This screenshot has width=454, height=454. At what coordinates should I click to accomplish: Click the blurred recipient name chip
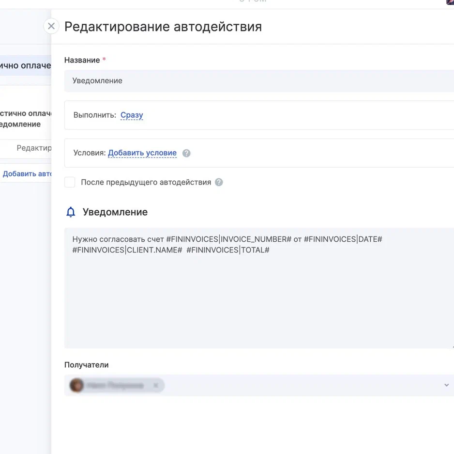(115, 385)
